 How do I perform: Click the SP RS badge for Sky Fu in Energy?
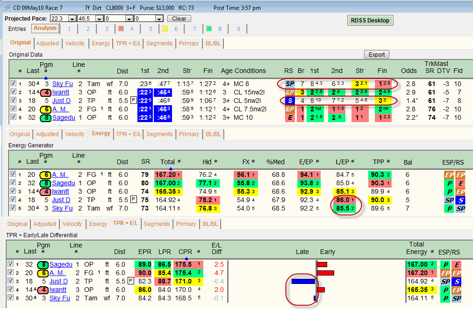(x=460, y=209)
